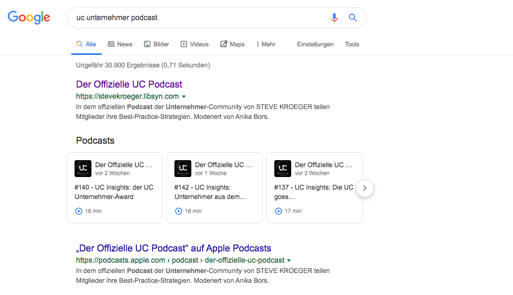Play the 17 min episode
Image resolution: width=513 pixels, height=295 pixels.
coord(279,211)
